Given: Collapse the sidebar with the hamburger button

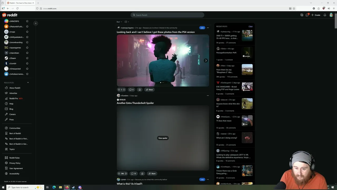Looking at the screenshot, I should [x=36, y=23].
